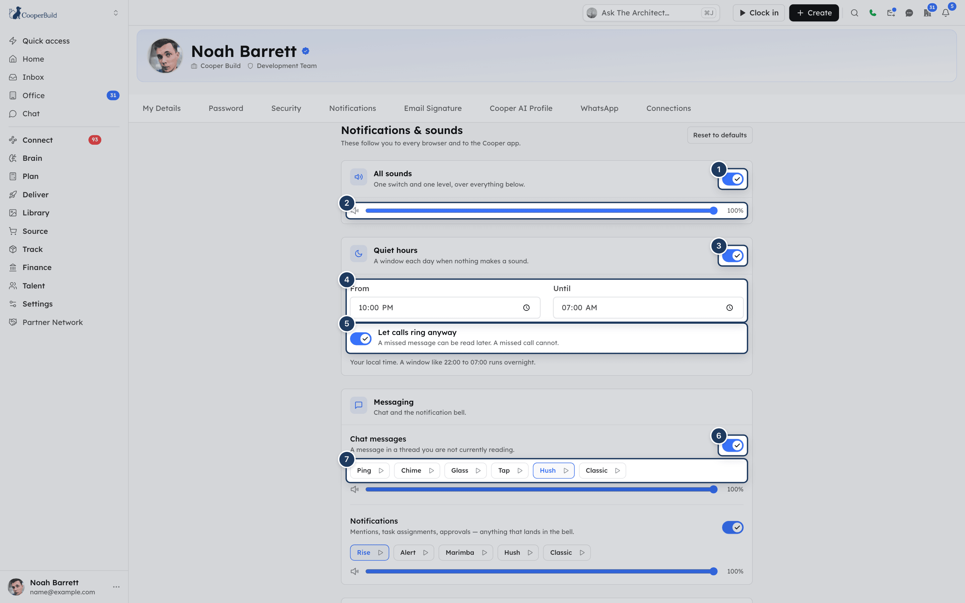The height and width of the screenshot is (603, 965).
Task: Play the Glass sound preview
Action: point(478,471)
